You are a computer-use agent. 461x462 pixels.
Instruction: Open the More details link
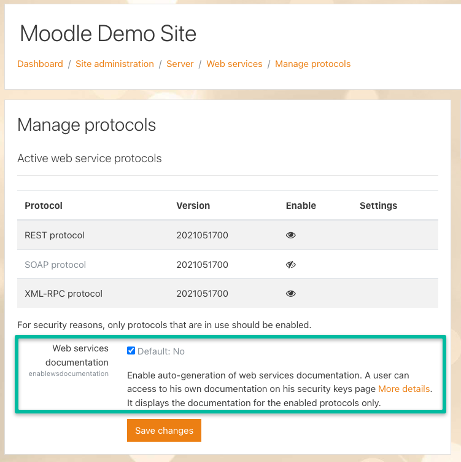point(404,389)
